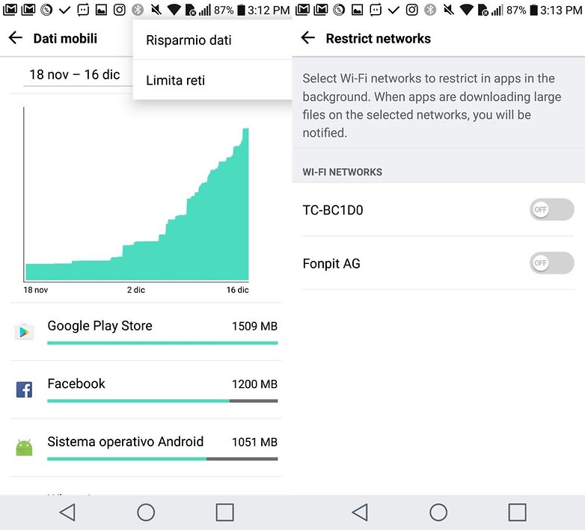
Task: Tap battery icon in right status bar
Action: point(534,10)
